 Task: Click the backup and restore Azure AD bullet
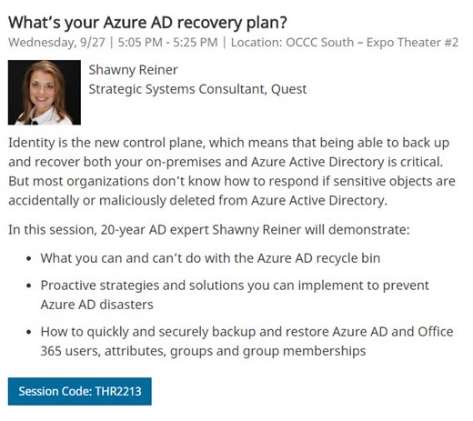pos(247,341)
